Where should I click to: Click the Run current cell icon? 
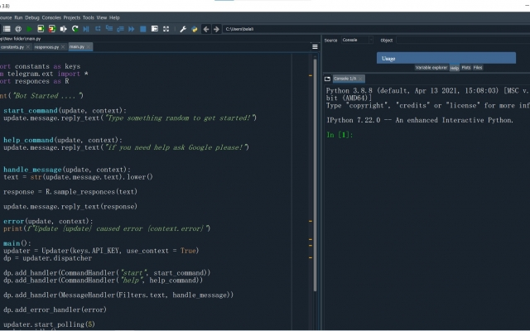[41, 29]
